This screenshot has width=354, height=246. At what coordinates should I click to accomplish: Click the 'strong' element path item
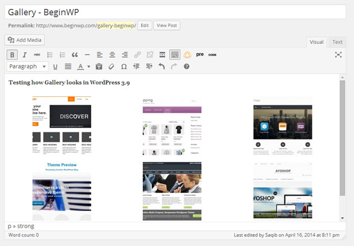[x=25, y=226]
